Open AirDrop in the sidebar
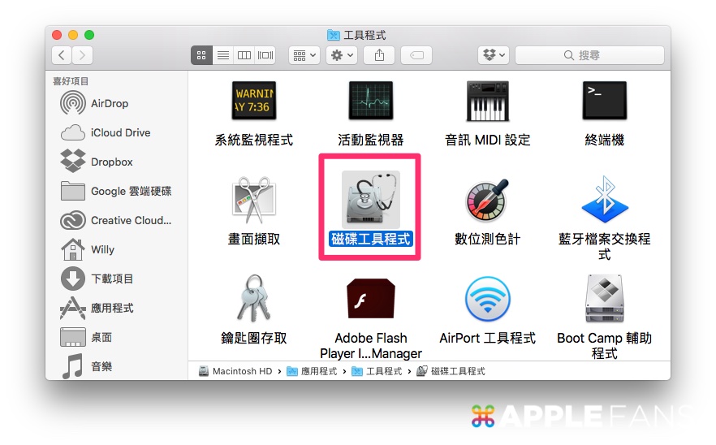This screenshot has height=445, width=716. coord(110,103)
